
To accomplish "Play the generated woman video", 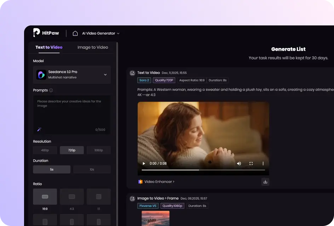I will [x=144, y=163].
